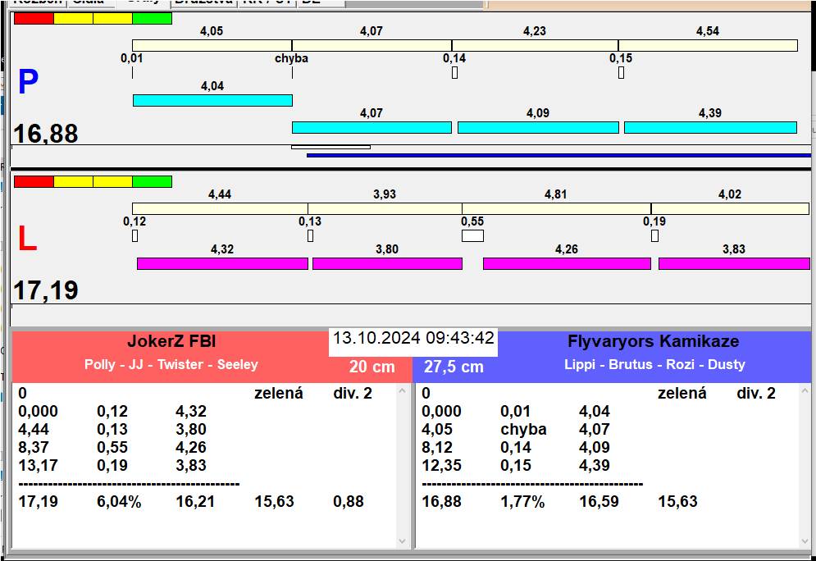Click the 13.10.2024 09:43:42 timestamp box
816x561 pixels.
tap(413, 339)
